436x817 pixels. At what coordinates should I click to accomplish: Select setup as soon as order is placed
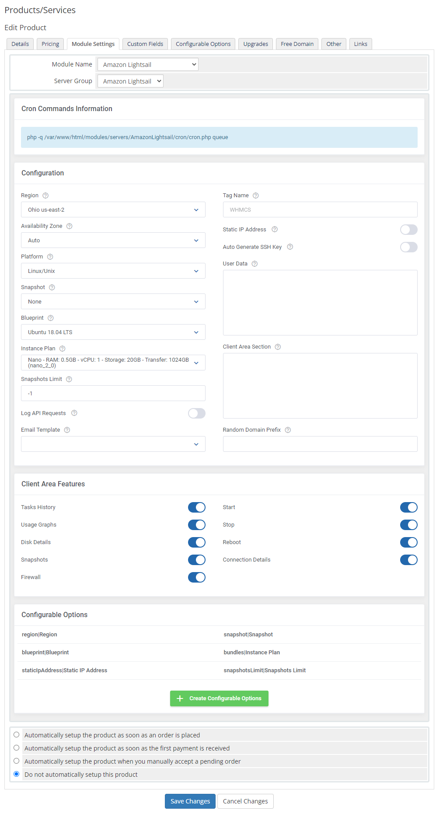pos(17,735)
